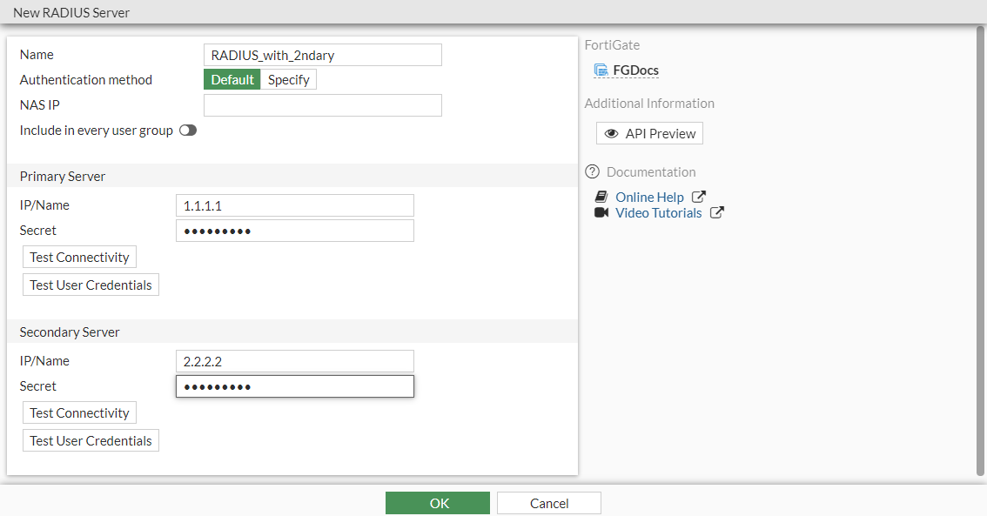
Task: Click the Secondary Server Secret field
Action: [x=294, y=386]
